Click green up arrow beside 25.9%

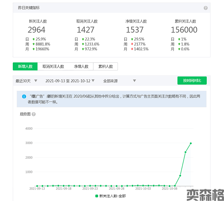coord(34,39)
